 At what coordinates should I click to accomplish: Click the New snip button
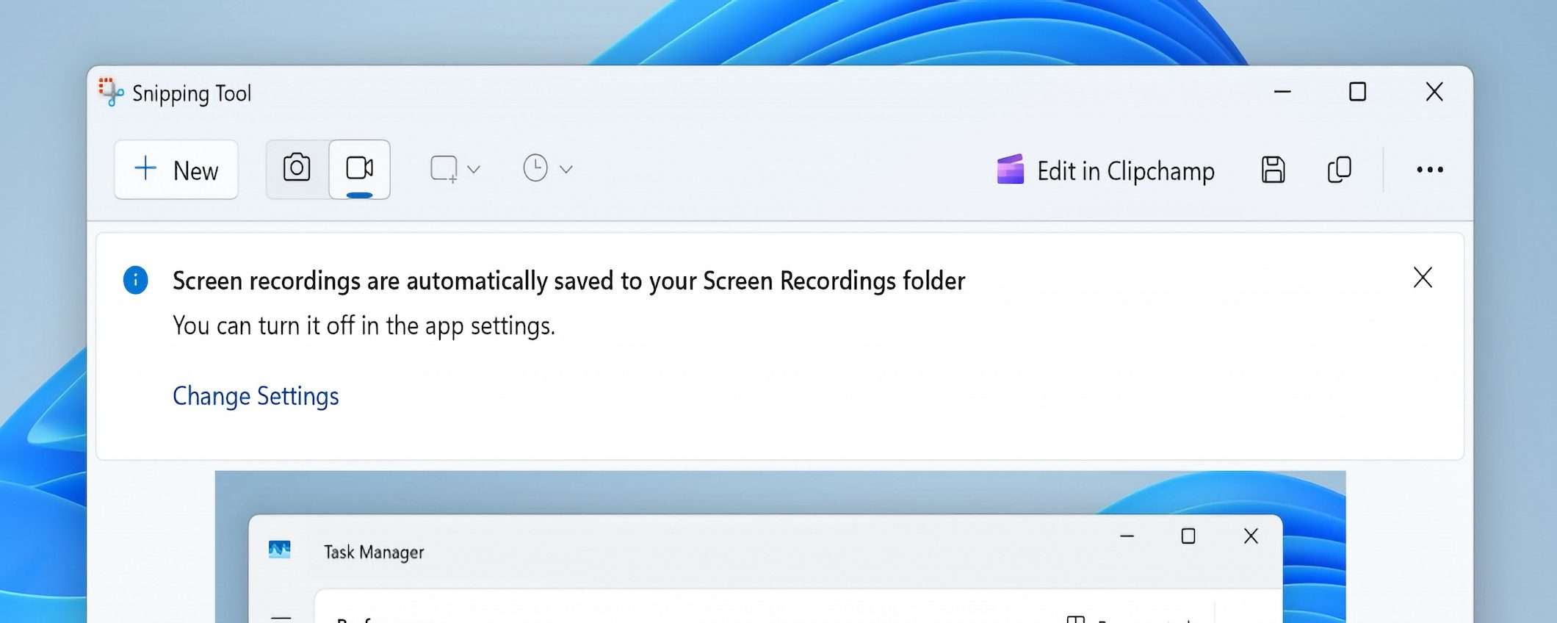point(176,170)
